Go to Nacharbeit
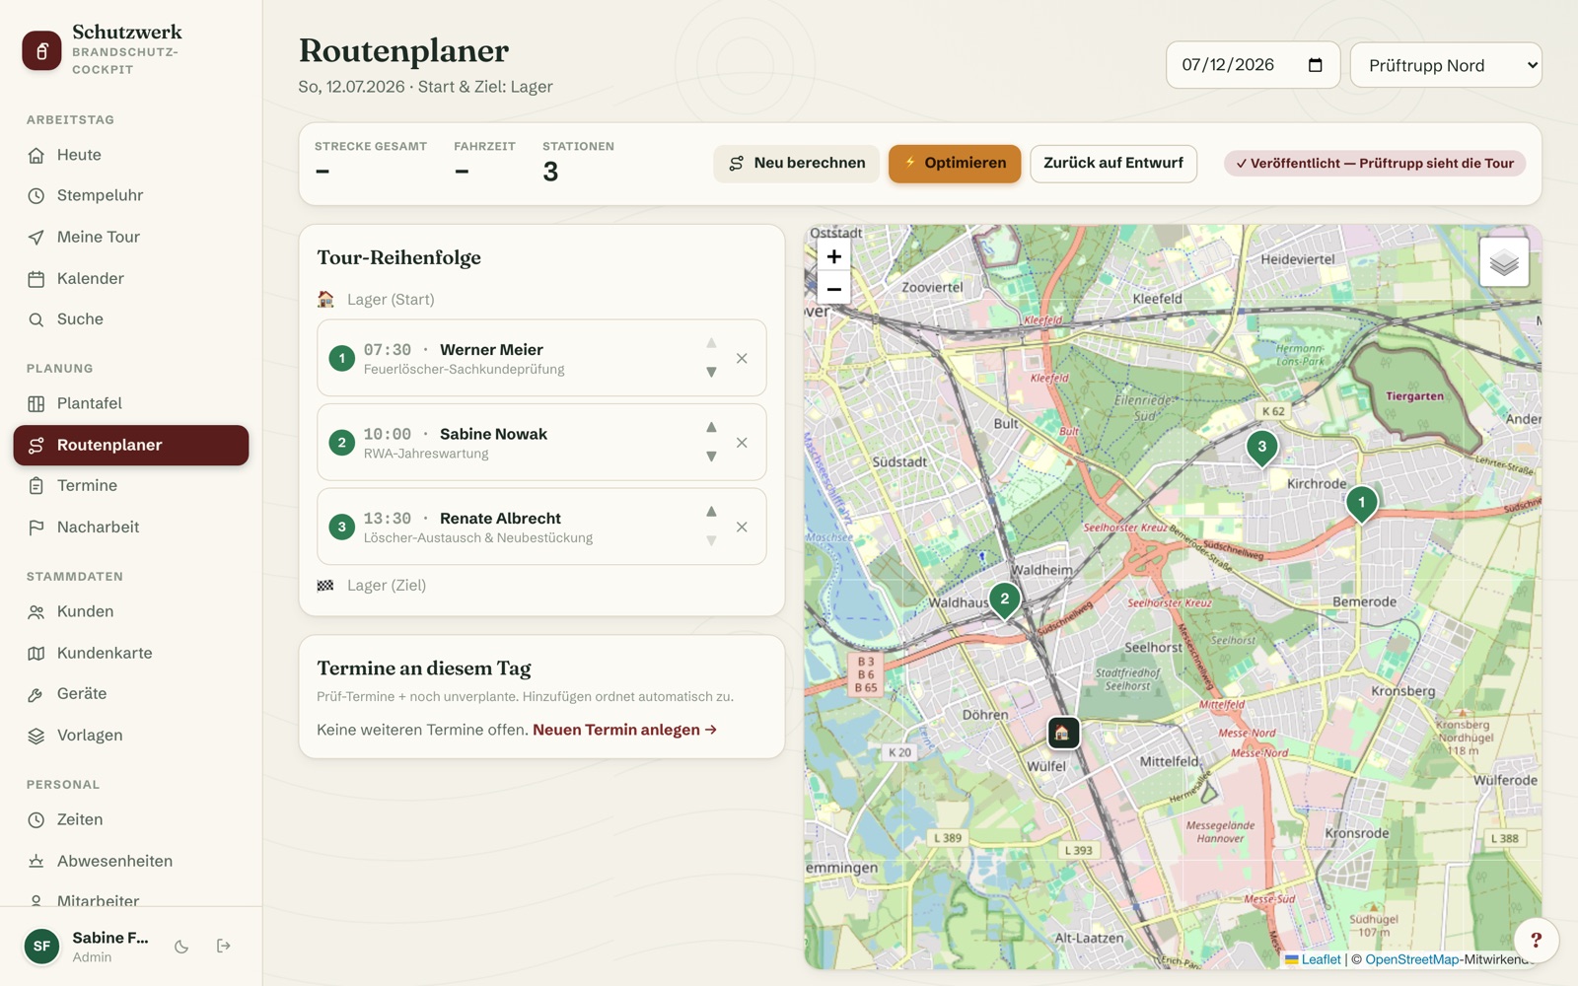The height and width of the screenshot is (986, 1578). pyautogui.click(x=131, y=527)
